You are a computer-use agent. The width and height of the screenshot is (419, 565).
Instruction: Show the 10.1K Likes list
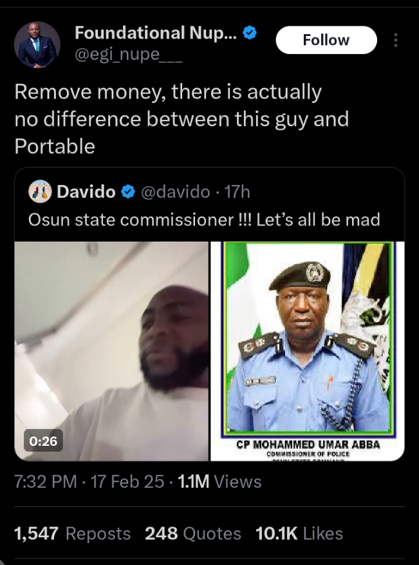[x=299, y=533]
